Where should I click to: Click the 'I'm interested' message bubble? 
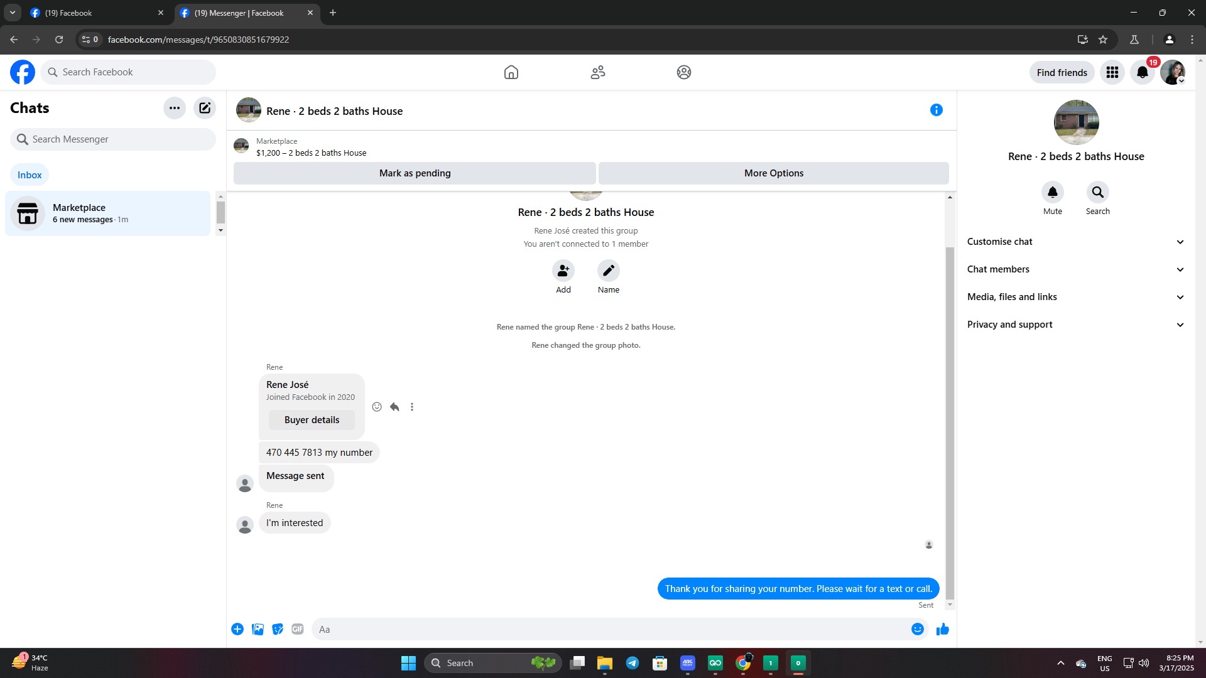[x=295, y=523]
